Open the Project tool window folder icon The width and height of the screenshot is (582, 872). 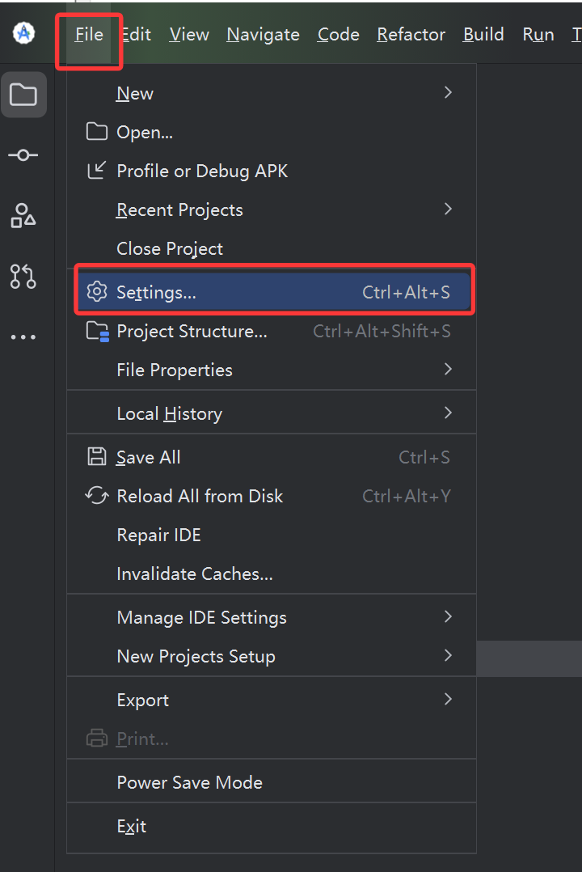click(23, 95)
